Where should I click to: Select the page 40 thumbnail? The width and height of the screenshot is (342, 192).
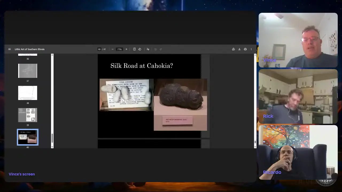coord(28,137)
